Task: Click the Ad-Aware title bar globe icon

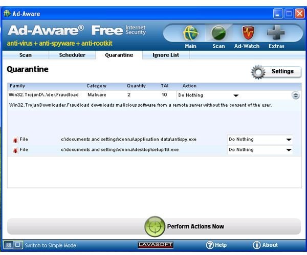Action: (x=7, y=13)
